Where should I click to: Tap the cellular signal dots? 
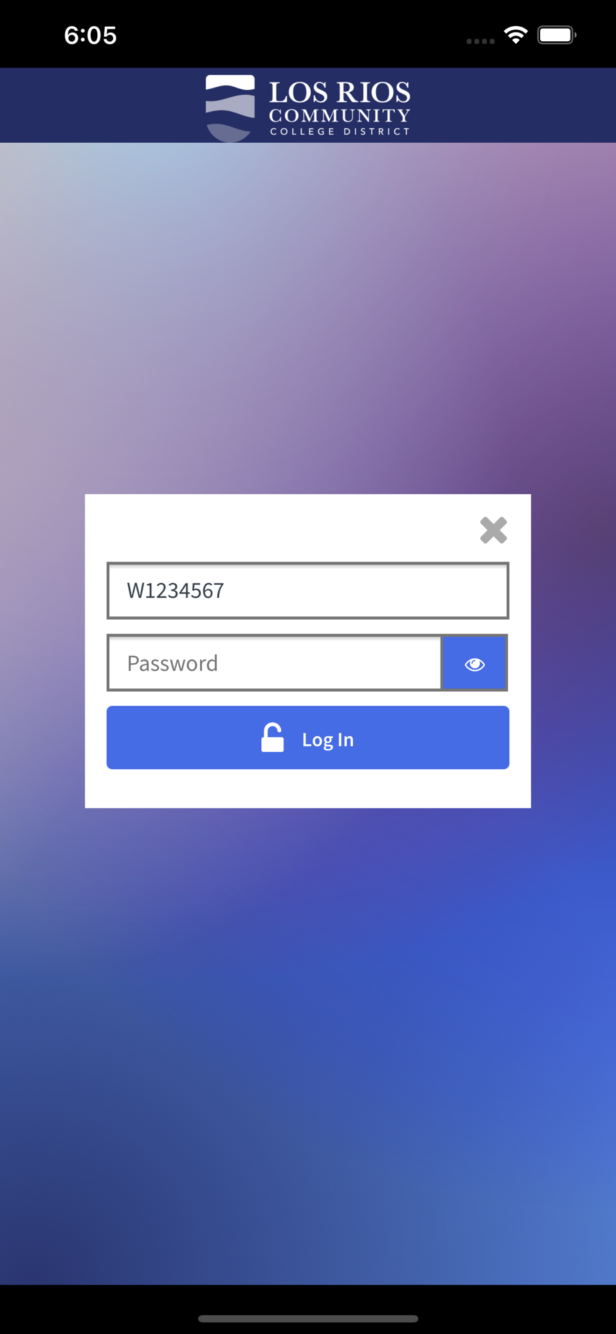tap(481, 41)
